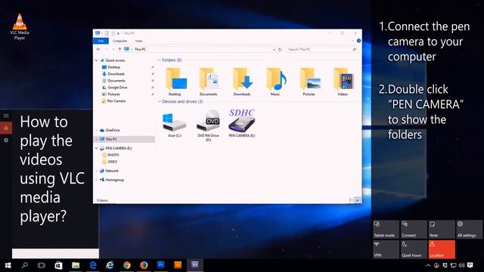Open the Note quick action tile

442,229
